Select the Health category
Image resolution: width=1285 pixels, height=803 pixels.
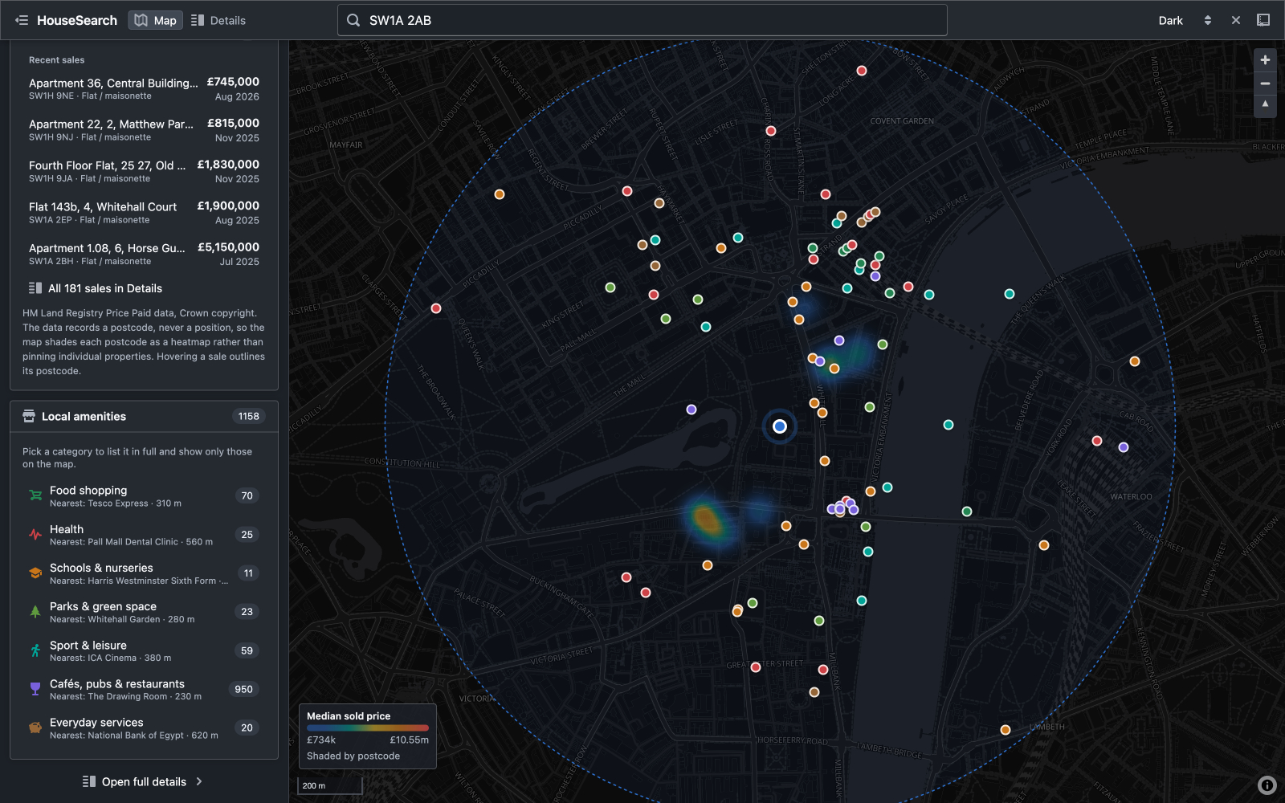tap(144, 535)
